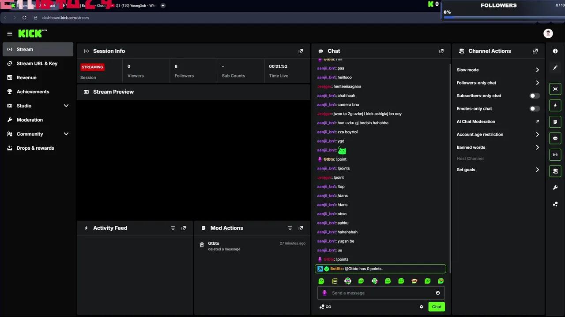Image resolution: width=565 pixels, height=317 pixels.
Task: Click the green cat emote in aanjii_bn1 message
Action: tap(342, 151)
